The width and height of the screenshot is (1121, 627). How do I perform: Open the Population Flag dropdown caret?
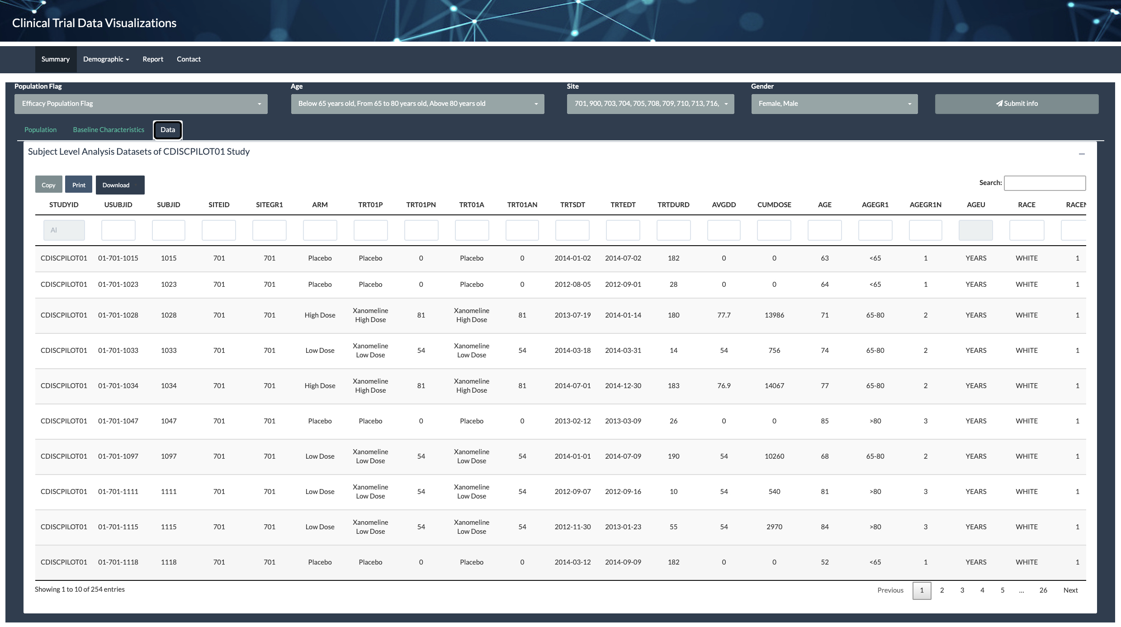click(259, 104)
